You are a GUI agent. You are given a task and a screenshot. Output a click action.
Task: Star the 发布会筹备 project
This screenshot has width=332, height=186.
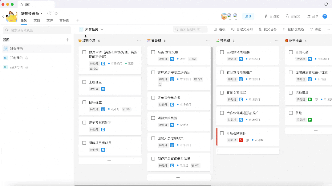[56, 14]
